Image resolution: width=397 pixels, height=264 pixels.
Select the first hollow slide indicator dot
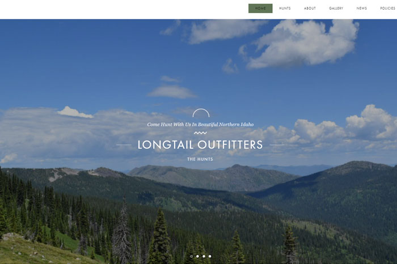[192, 256]
